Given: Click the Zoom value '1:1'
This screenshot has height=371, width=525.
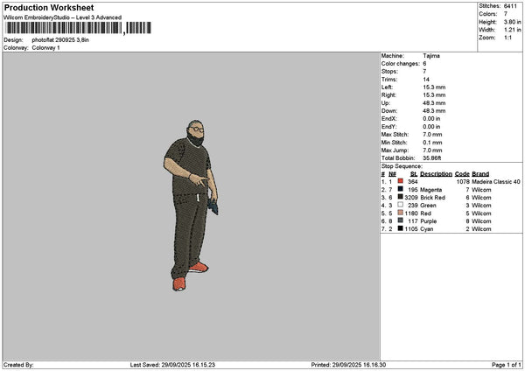Looking at the screenshot, I should click(507, 38).
